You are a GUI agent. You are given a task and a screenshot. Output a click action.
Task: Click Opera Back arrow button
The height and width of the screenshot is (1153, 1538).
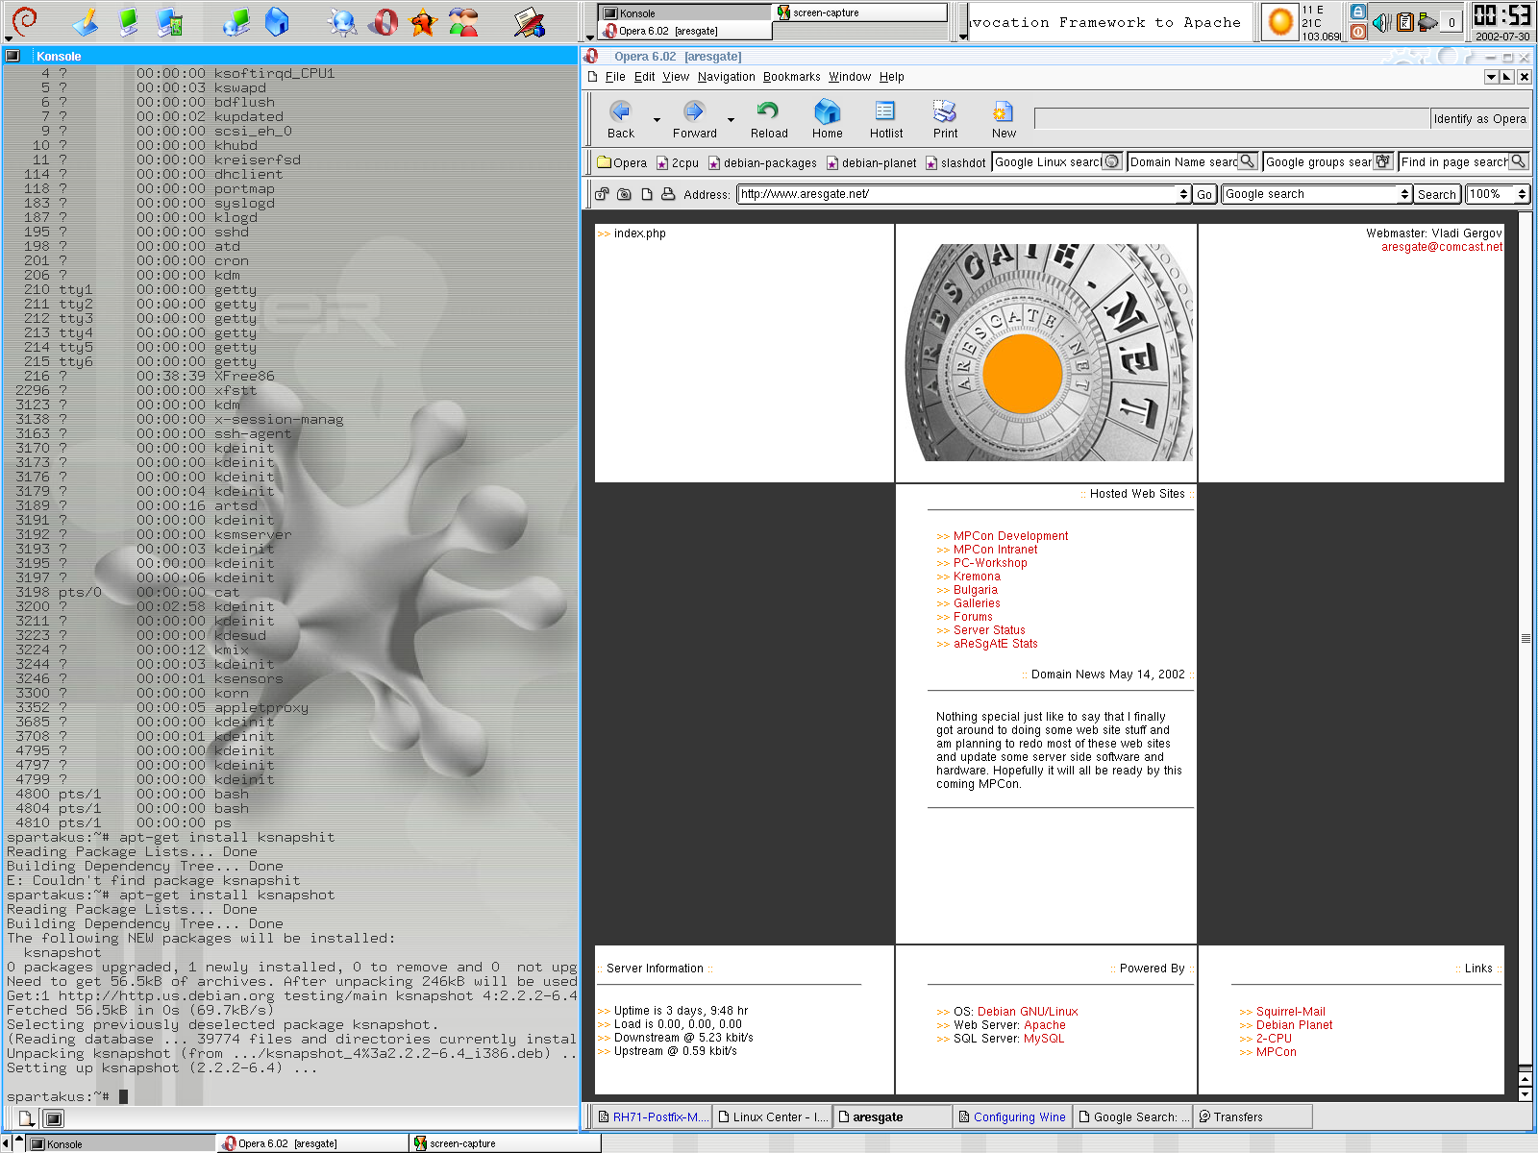(x=621, y=120)
